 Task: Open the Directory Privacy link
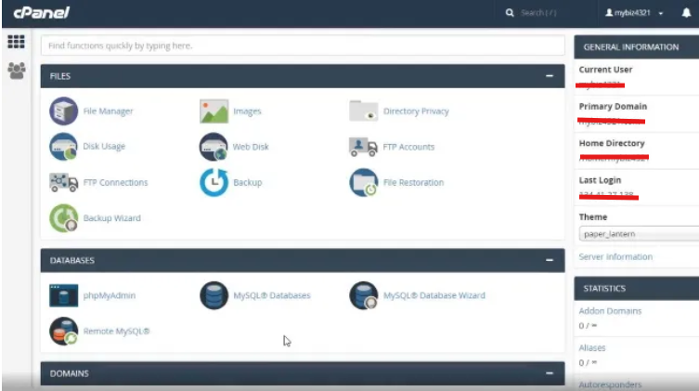[x=416, y=111]
